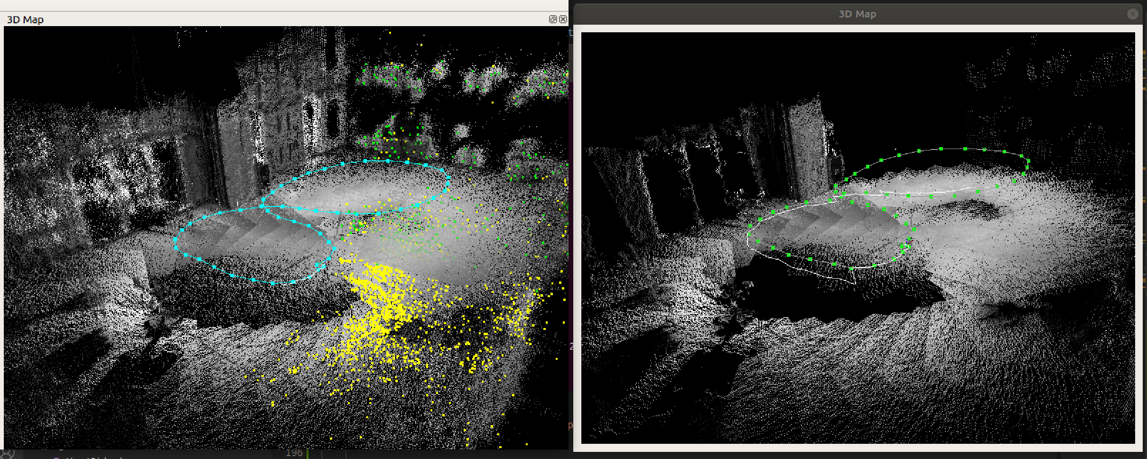Image resolution: width=1147 pixels, height=459 pixels.
Task: Click the undock icon on the left 3D Map panel
Action: [553, 19]
